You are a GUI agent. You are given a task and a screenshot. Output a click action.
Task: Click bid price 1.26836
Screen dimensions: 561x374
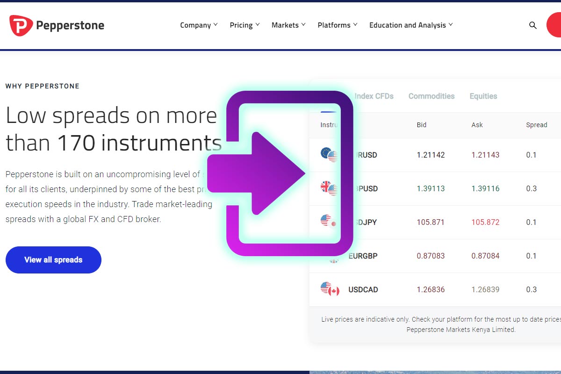(x=431, y=289)
